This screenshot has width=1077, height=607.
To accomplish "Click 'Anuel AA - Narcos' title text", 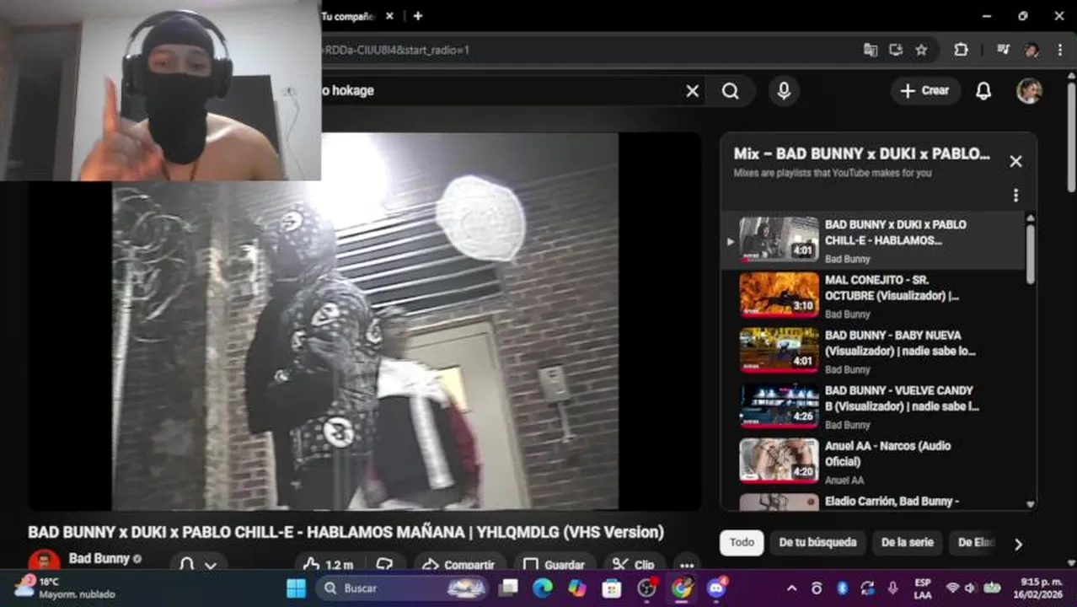I will [x=887, y=454].
